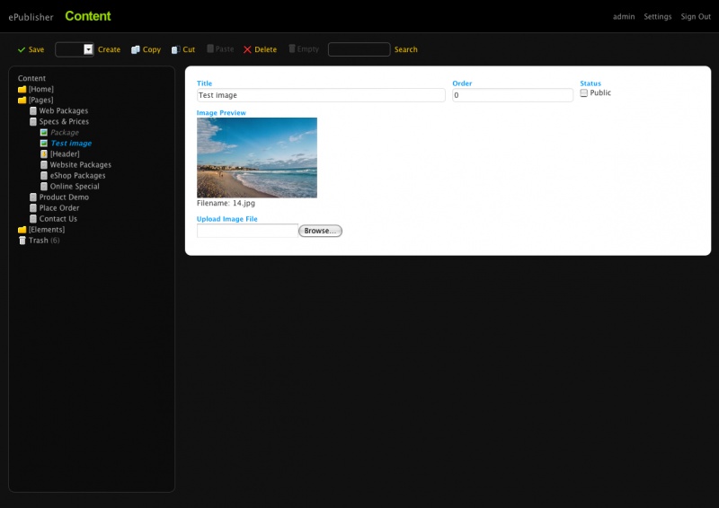This screenshot has width=719, height=508.
Task: Select the Trash icon in content tree
Action: [x=22, y=241]
